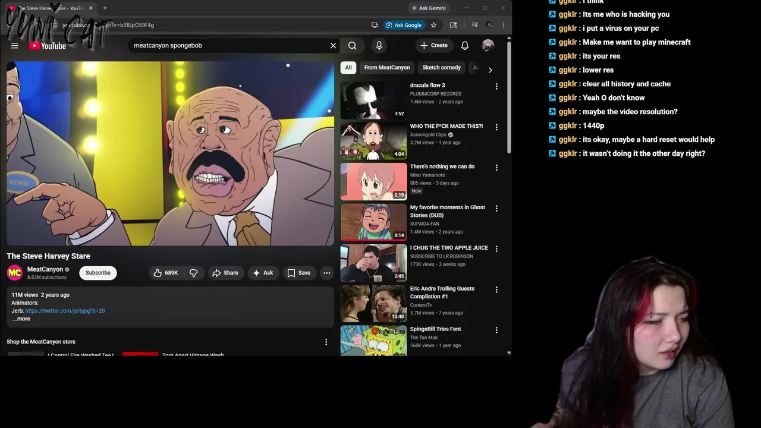Like the video with 689K thumbs up
The height and width of the screenshot is (428, 761).
click(x=165, y=273)
